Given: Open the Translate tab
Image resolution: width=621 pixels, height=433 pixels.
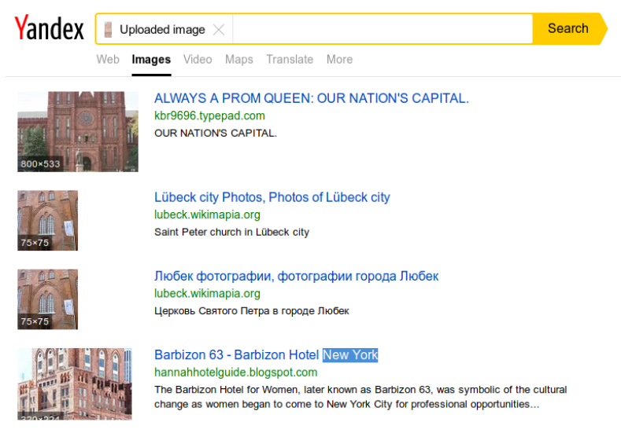Looking at the screenshot, I should tap(290, 60).
